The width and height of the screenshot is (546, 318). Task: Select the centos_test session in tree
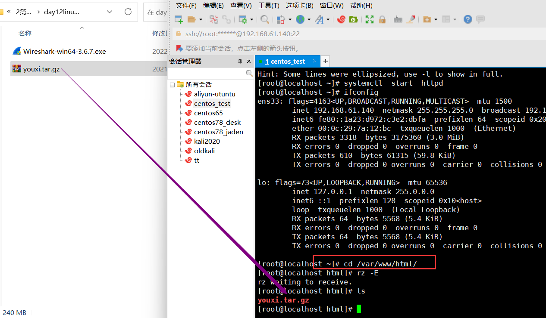tap(212, 104)
